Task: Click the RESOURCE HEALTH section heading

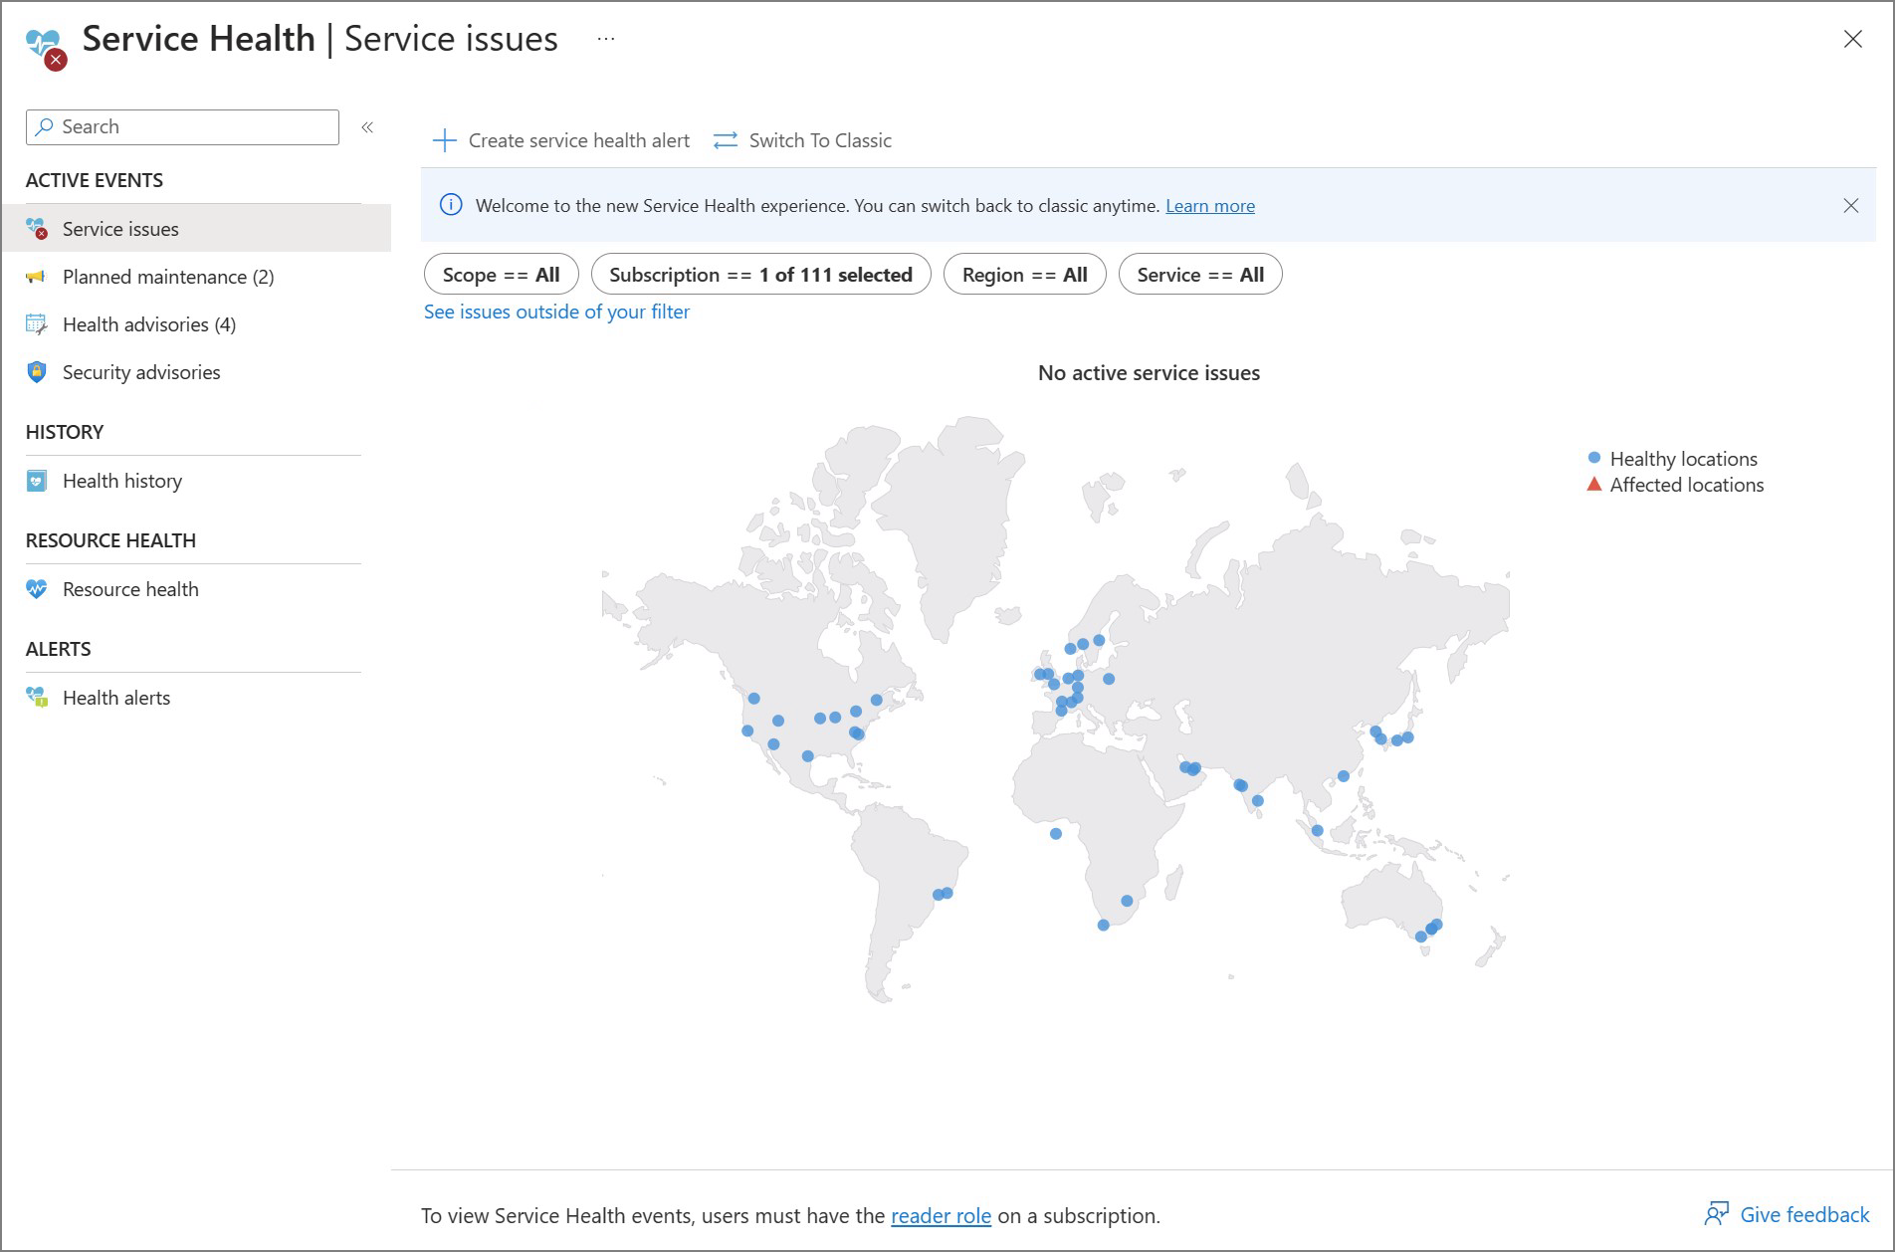Action: (110, 540)
